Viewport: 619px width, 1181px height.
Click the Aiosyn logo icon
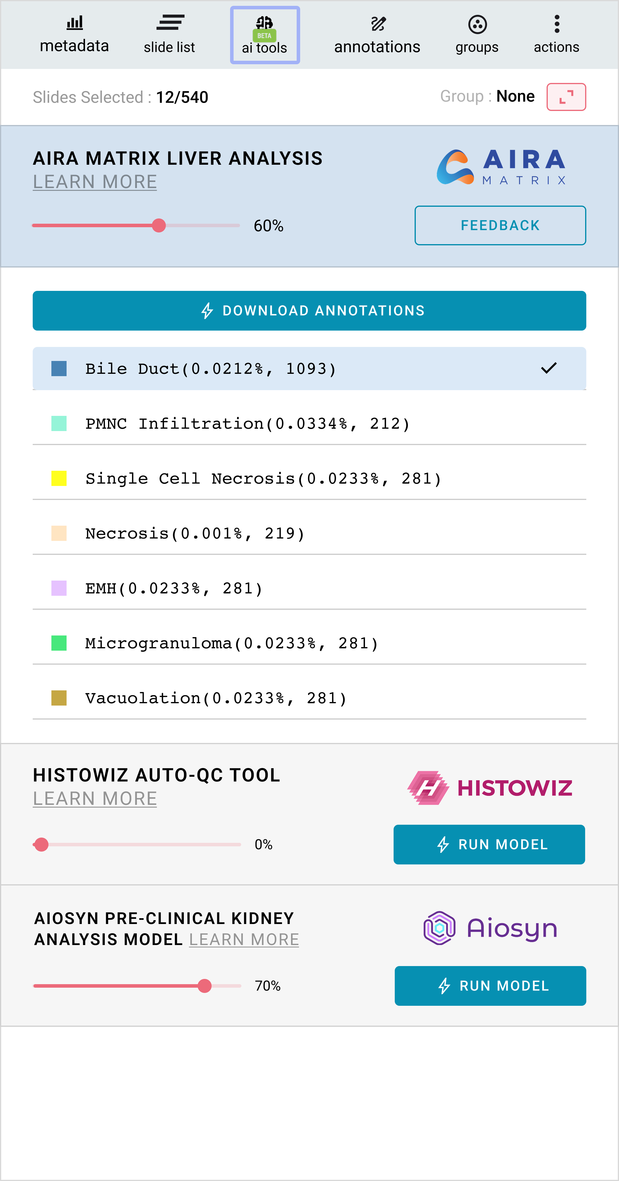tap(439, 928)
